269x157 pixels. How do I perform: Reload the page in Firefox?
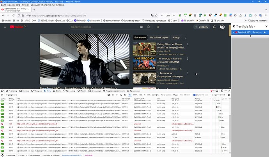click(x=13, y=16)
